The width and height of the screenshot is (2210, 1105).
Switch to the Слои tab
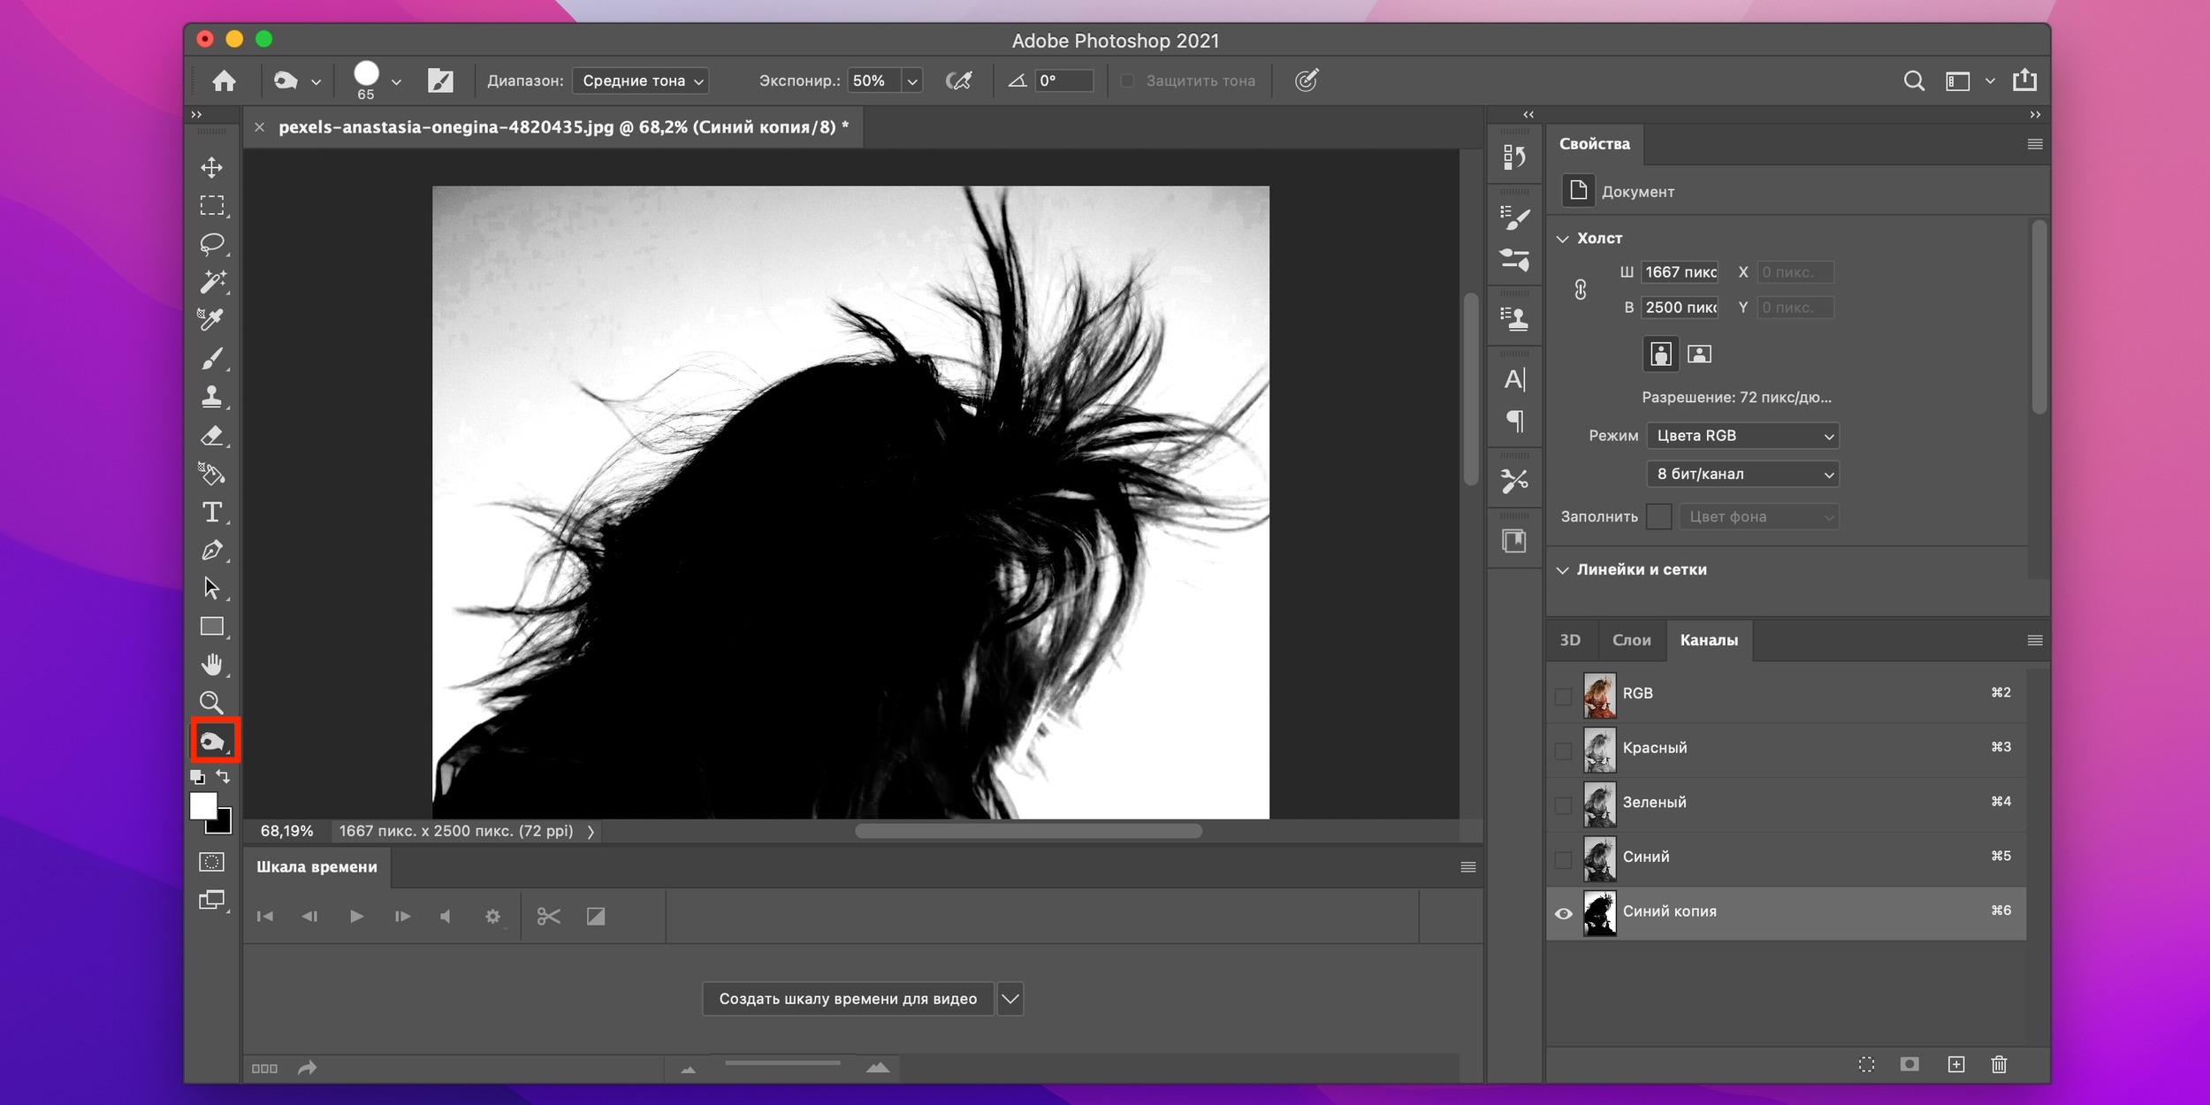1631,640
